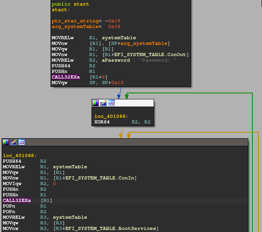Click the loc_401068 block title bar
Screen dimensions: 262x232
(125, 142)
